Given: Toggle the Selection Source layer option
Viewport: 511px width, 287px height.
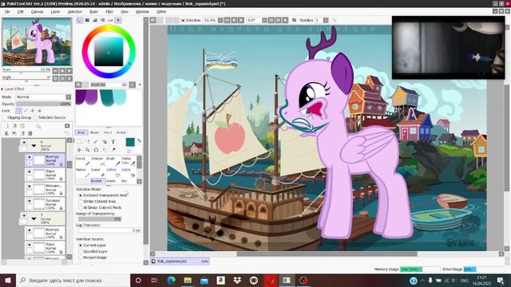Looking at the screenshot, I should pos(36,117).
